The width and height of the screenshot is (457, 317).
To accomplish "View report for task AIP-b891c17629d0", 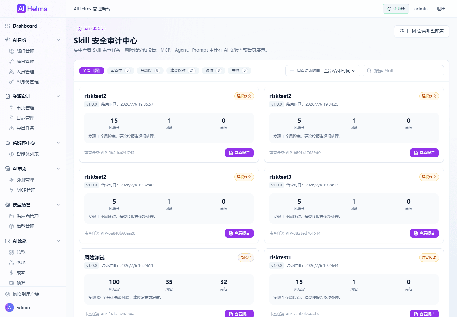I will coord(424,153).
